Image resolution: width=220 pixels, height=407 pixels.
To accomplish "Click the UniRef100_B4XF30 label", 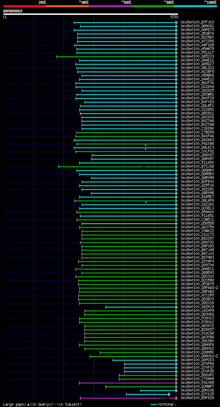I will pyautogui.click(x=197, y=83).
